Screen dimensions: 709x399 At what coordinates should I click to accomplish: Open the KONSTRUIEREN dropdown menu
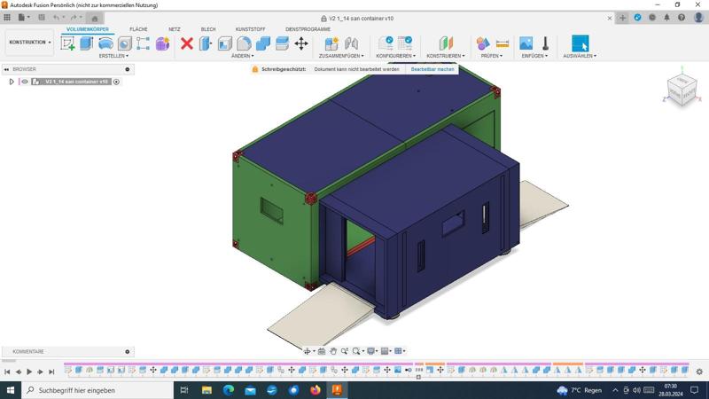coord(446,56)
